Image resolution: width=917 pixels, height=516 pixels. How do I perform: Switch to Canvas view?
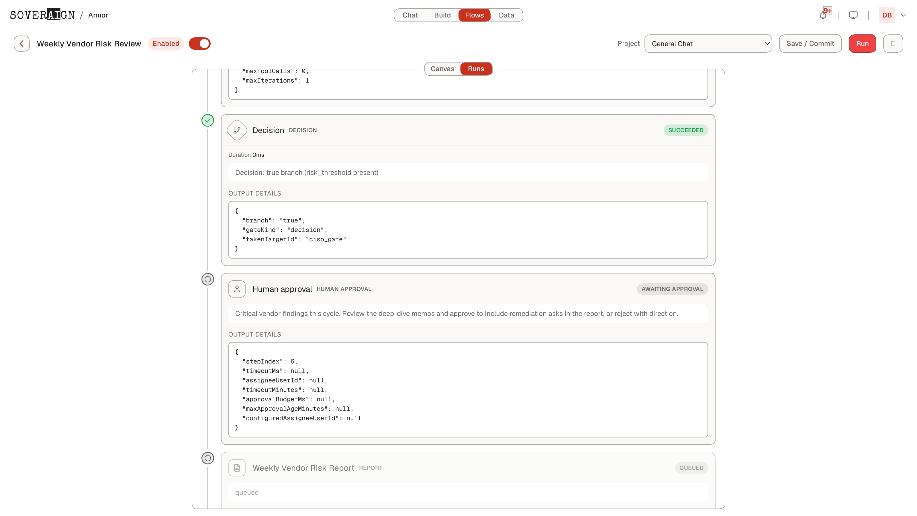coord(442,69)
